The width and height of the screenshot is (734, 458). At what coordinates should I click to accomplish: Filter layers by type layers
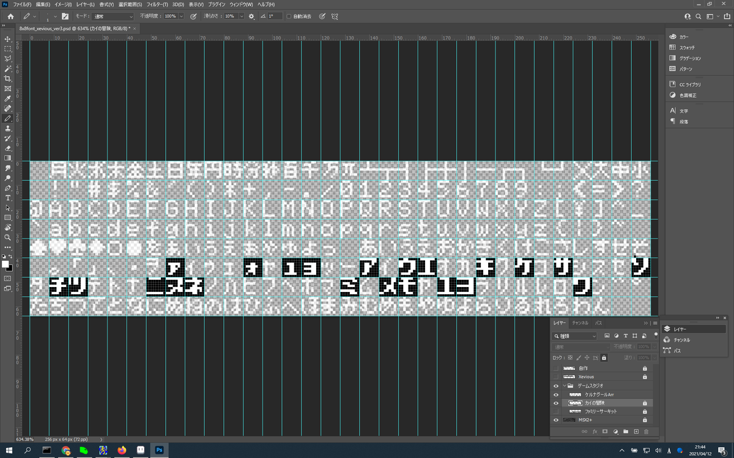coord(625,336)
